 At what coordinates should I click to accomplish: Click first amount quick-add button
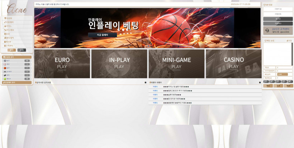tap(266, 82)
